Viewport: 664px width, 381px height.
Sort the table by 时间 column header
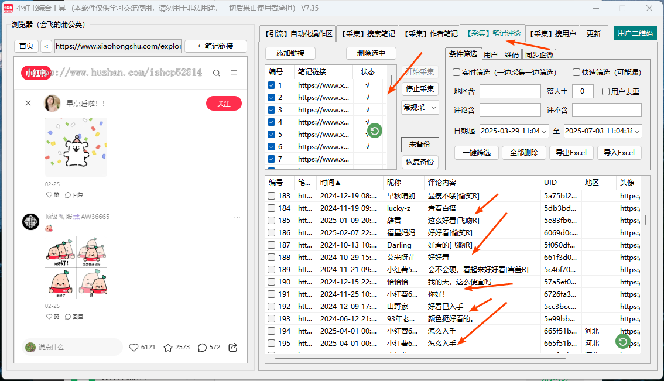(x=350, y=183)
